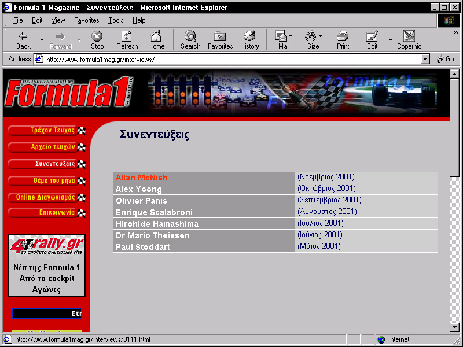Image resolution: width=463 pixels, height=347 pixels.
Task: Click the Go button arrow icon
Action: pos(440,60)
